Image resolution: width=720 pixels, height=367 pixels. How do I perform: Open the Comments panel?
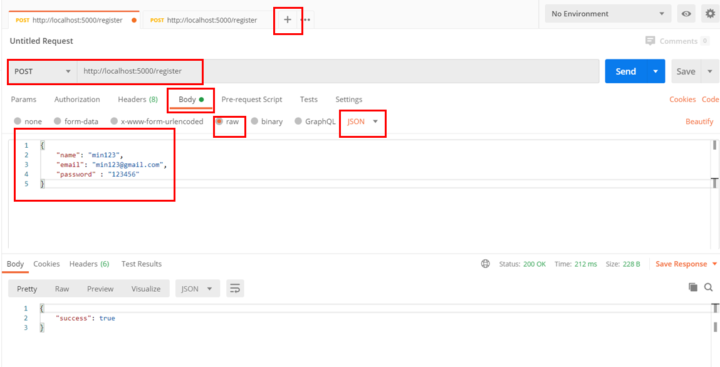coord(677,41)
